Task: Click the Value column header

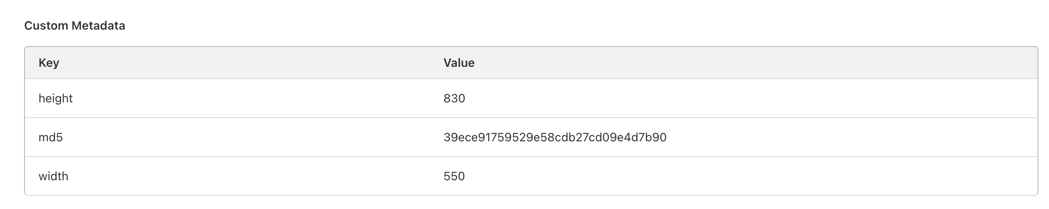Action: [459, 63]
